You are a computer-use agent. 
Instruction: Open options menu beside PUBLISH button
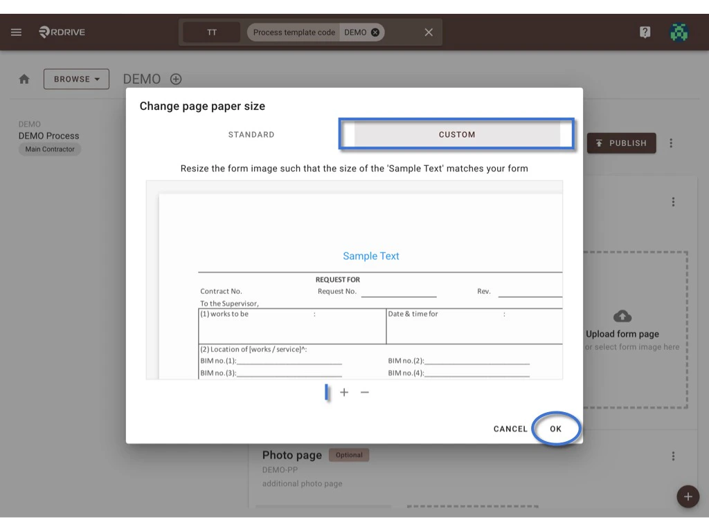[x=671, y=143]
